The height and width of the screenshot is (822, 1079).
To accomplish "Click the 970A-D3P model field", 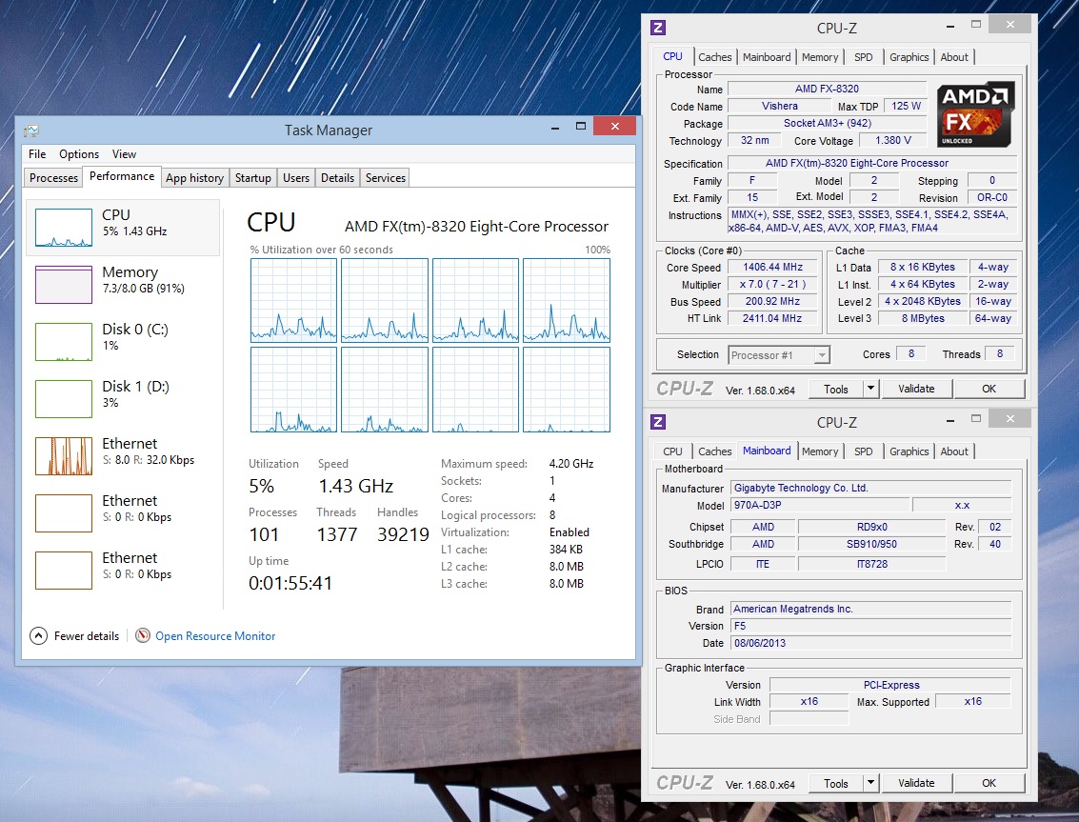I will tap(820, 506).
